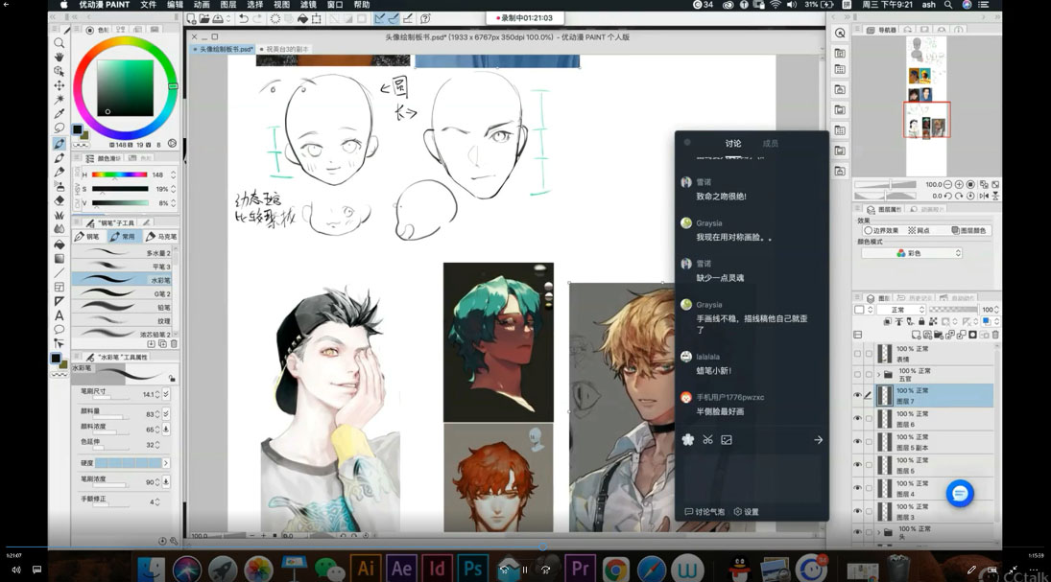
Task: Click the 讨论气泡 button
Action: 705,512
